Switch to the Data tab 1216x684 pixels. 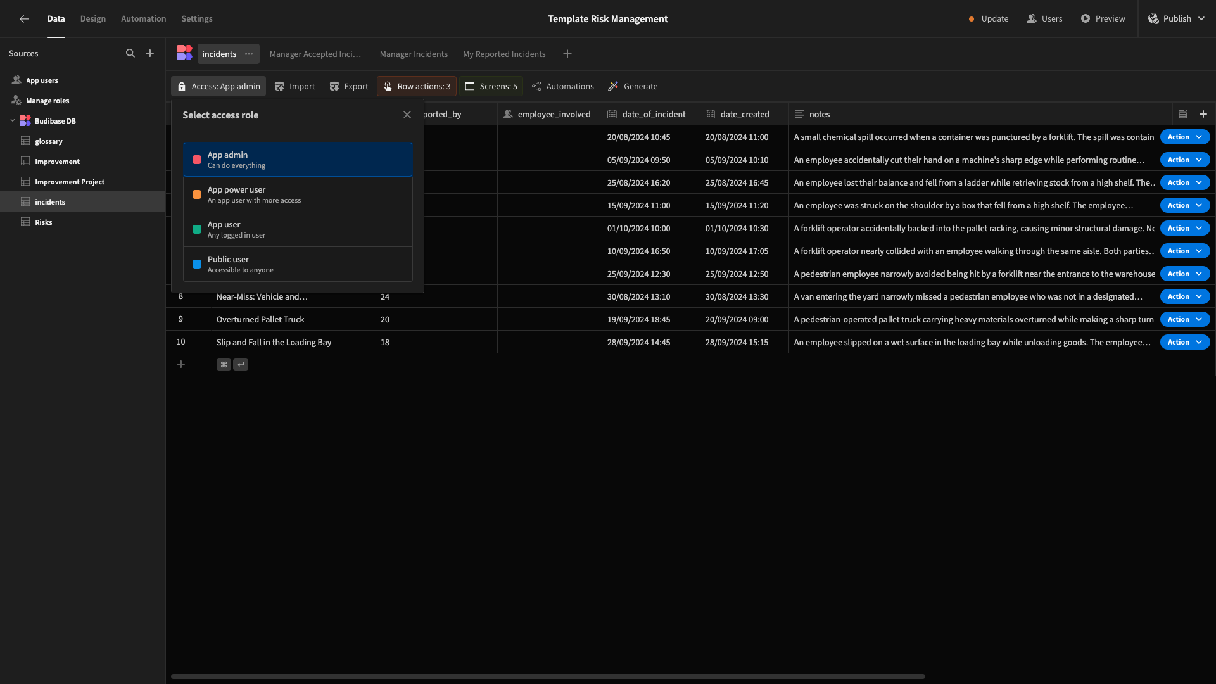pyautogui.click(x=56, y=19)
